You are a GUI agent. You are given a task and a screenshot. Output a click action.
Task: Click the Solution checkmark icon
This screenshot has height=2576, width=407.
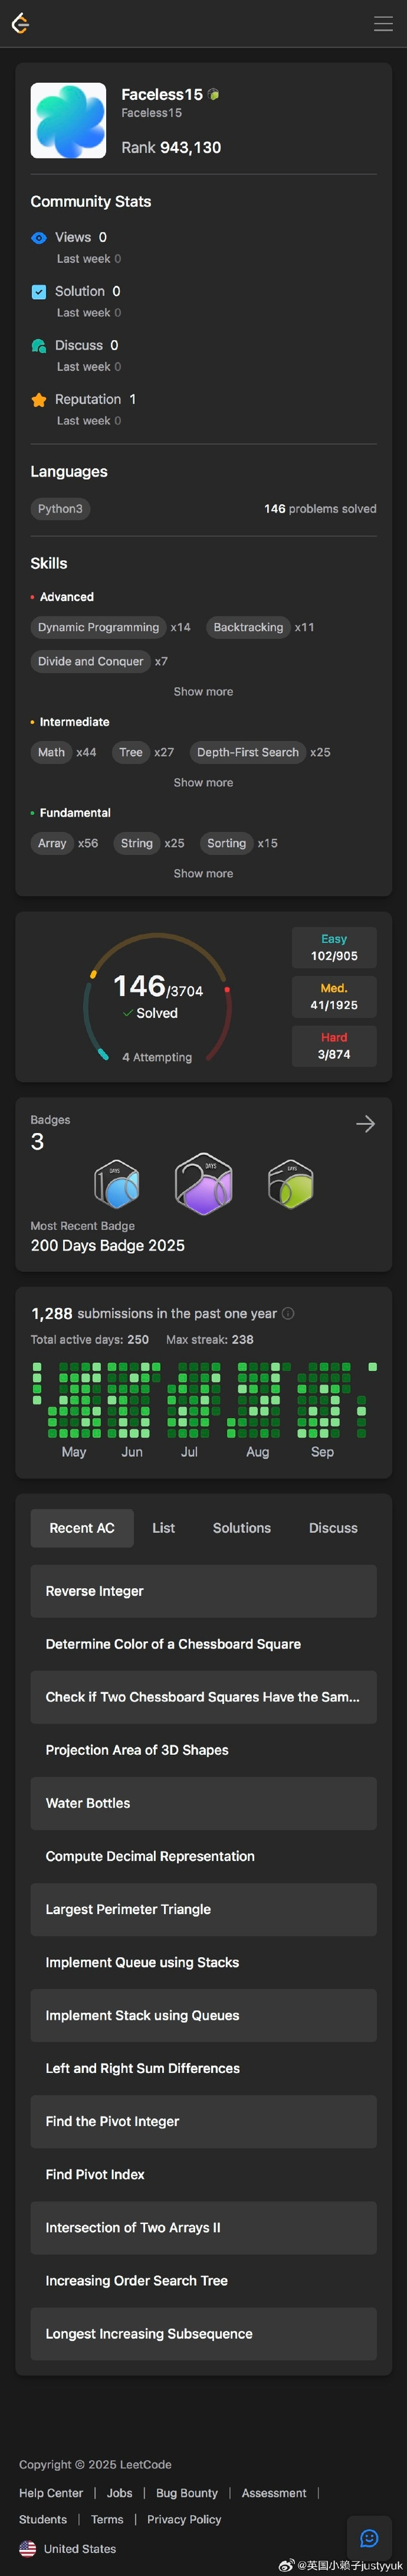[x=39, y=292]
